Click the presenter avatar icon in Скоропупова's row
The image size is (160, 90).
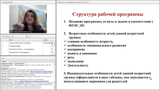click(52, 43)
